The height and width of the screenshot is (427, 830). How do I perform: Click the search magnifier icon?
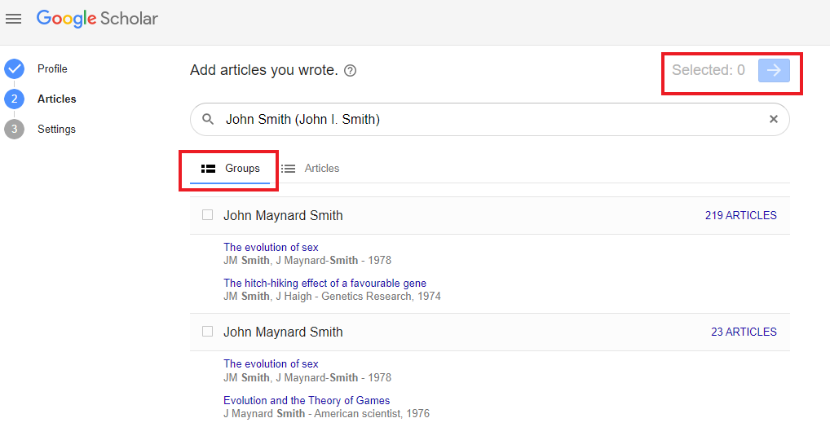[208, 120]
